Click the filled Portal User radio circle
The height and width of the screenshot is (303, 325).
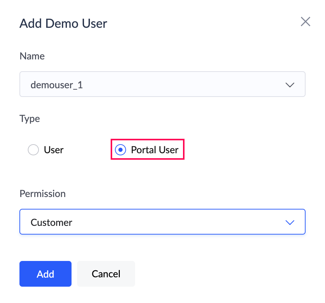pos(120,150)
